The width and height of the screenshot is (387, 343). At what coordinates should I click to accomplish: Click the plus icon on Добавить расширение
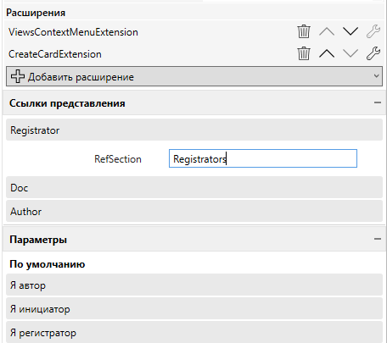18,76
